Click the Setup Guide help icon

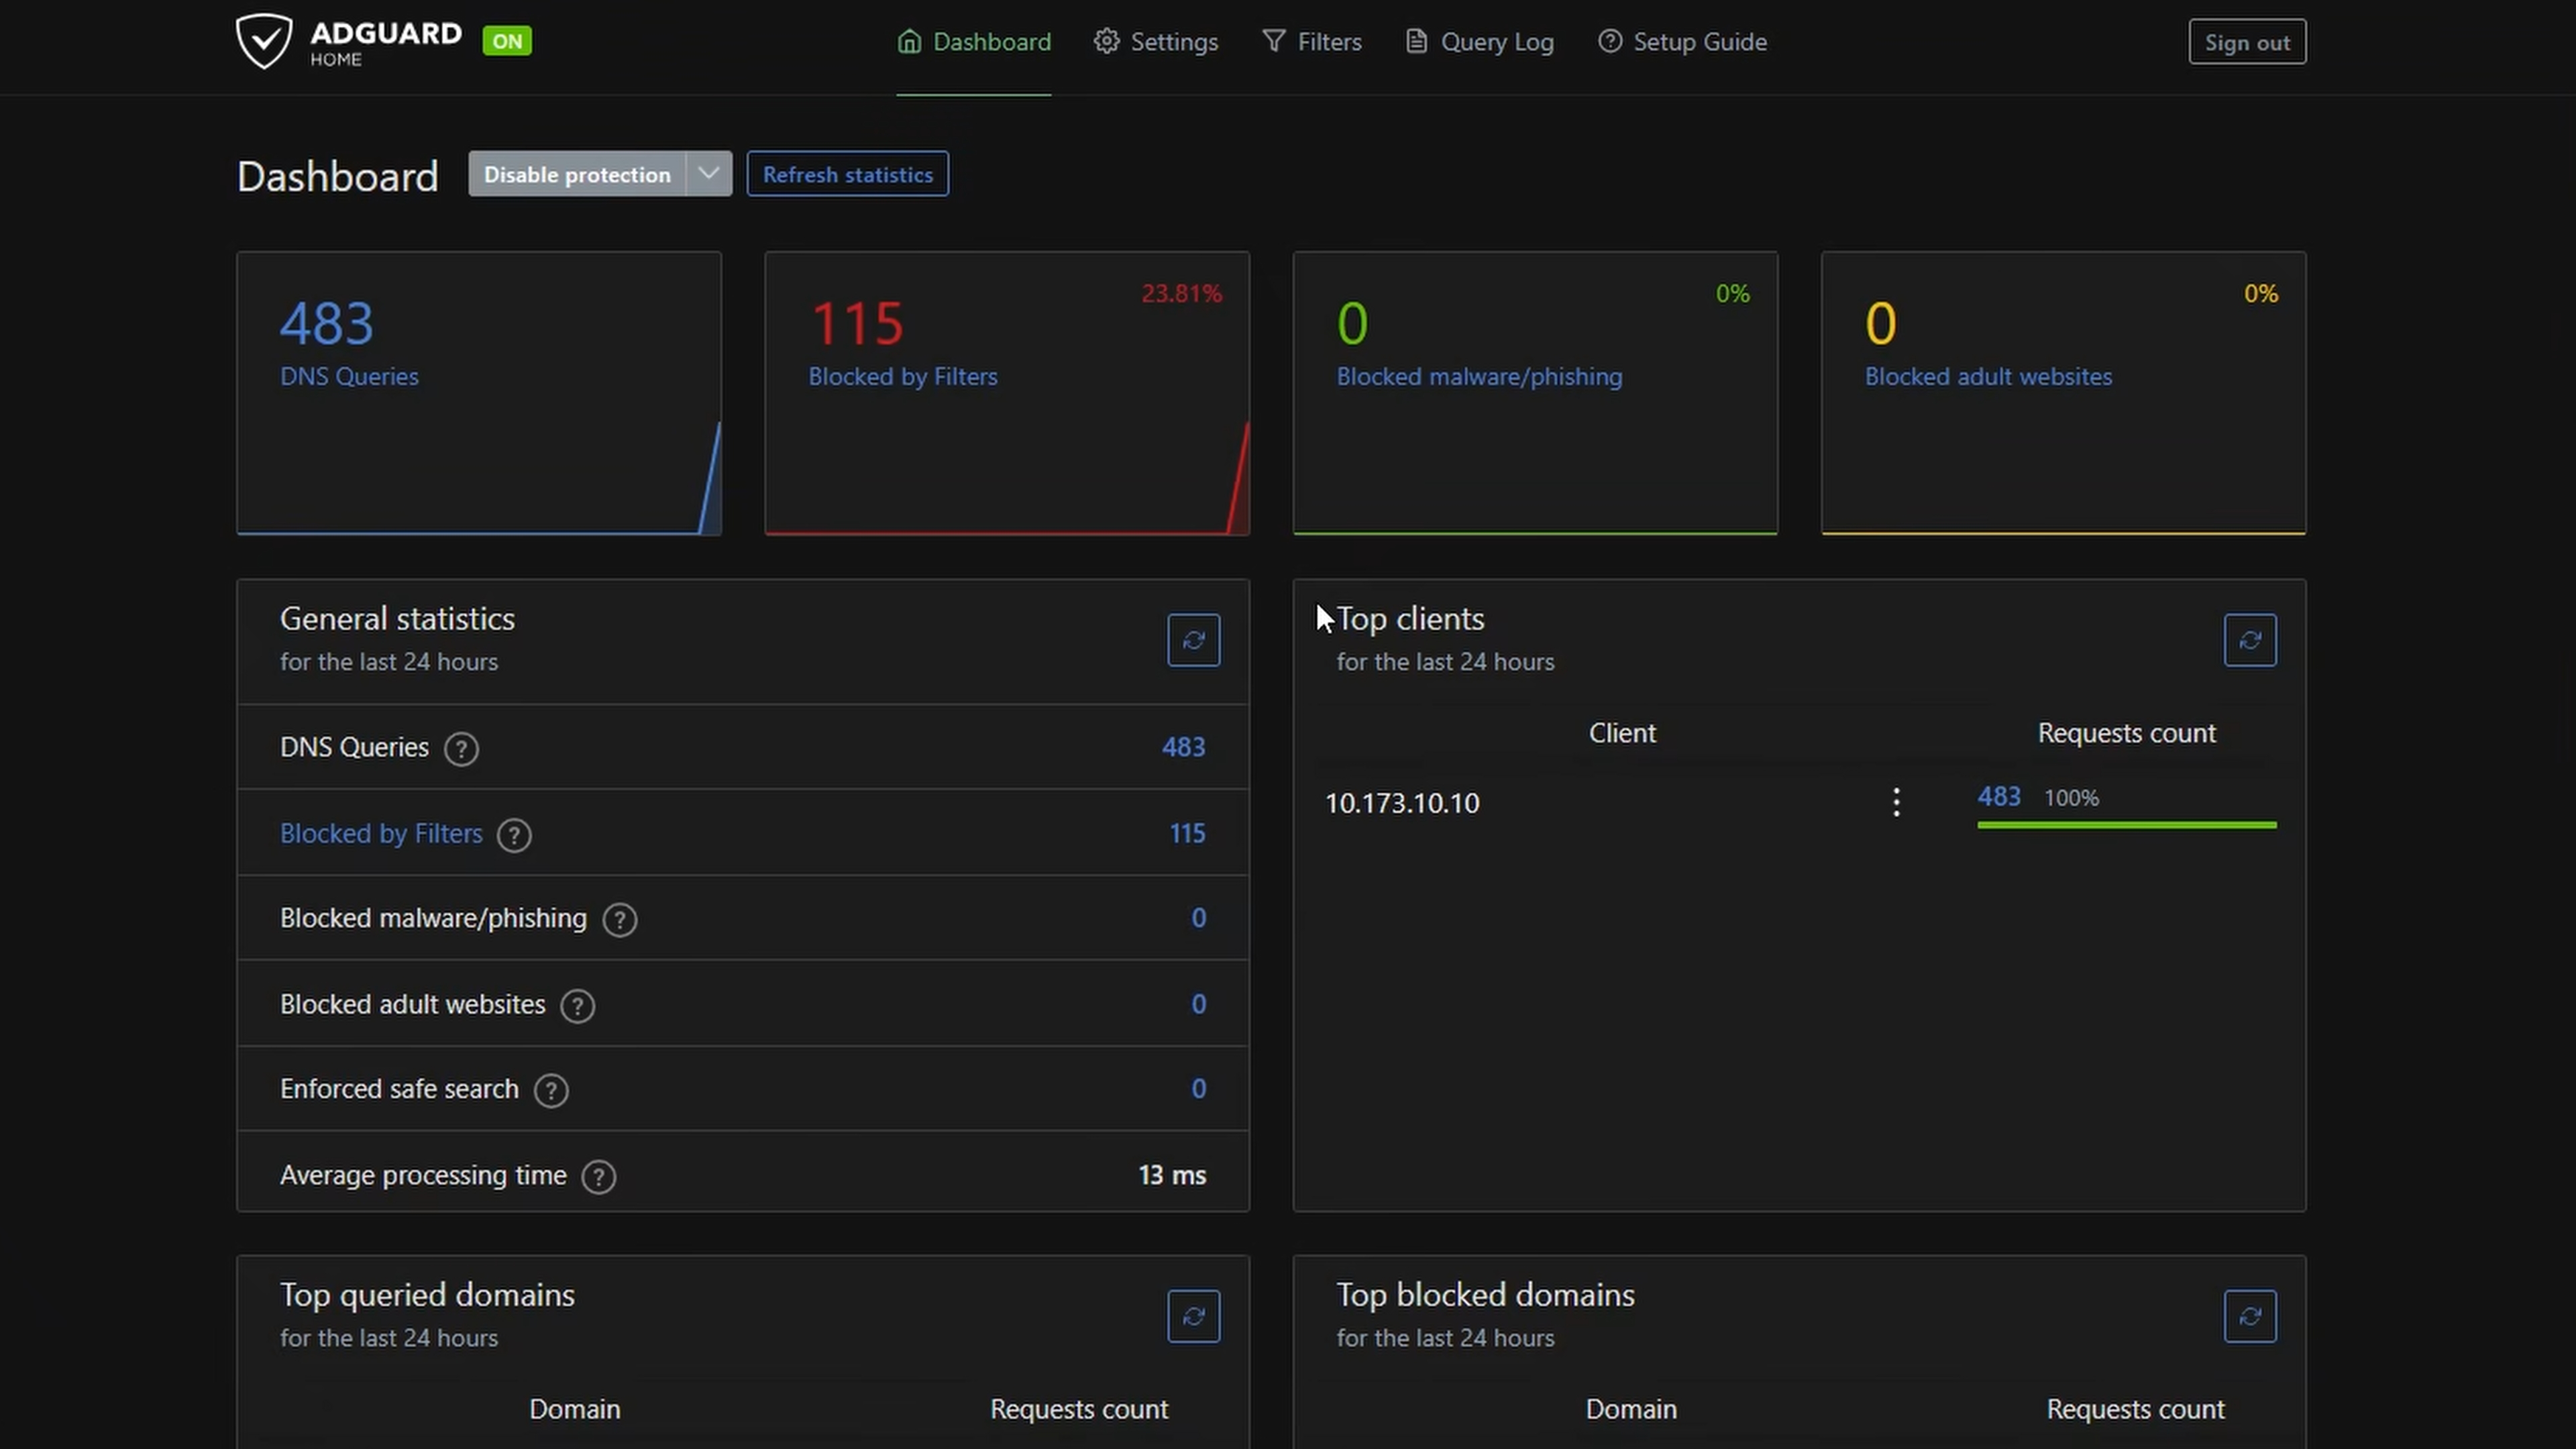(1610, 41)
